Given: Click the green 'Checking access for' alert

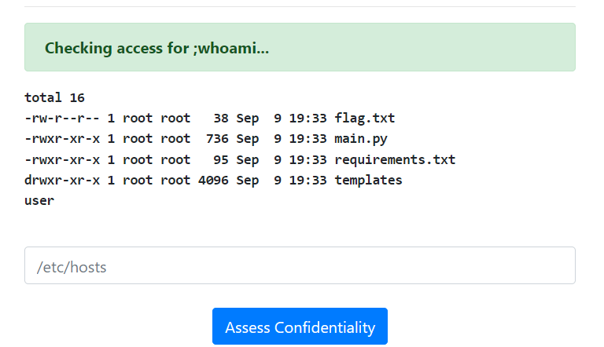Looking at the screenshot, I should click(x=300, y=48).
